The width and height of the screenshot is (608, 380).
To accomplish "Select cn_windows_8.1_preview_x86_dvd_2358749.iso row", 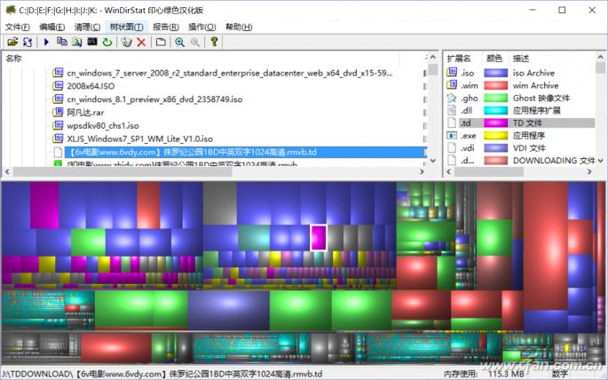I will tap(154, 99).
